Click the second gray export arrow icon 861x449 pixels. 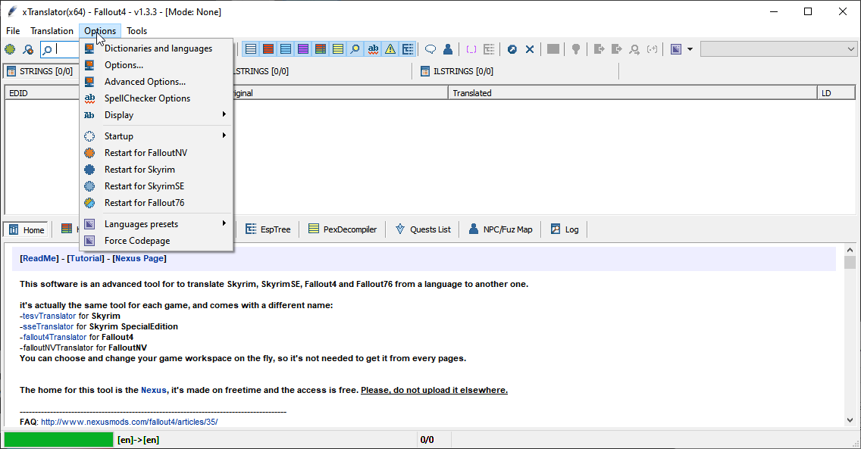(x=617, y=49)
